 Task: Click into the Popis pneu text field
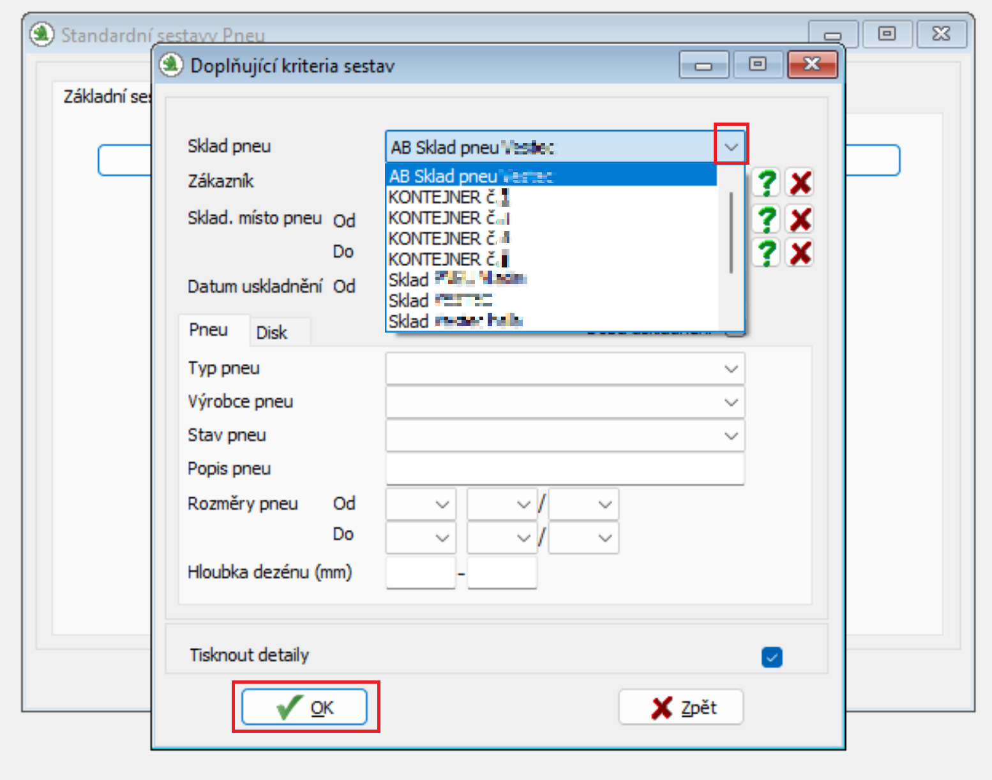[564, 469]
